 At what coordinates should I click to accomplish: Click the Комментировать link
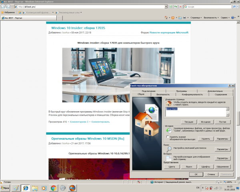(100, 122)
